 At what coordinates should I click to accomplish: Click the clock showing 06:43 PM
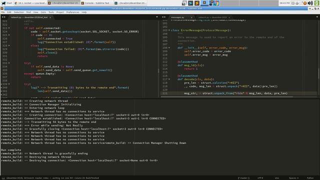pyautogui.click(x=284, y=3)
